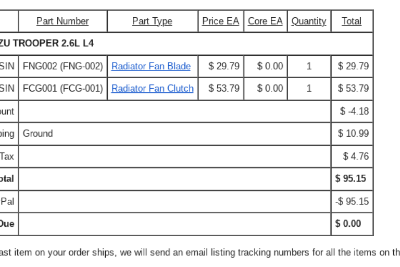400x267 pixels.
Task: Open the Radiator Fan Blade link
Action: (151, 66)
